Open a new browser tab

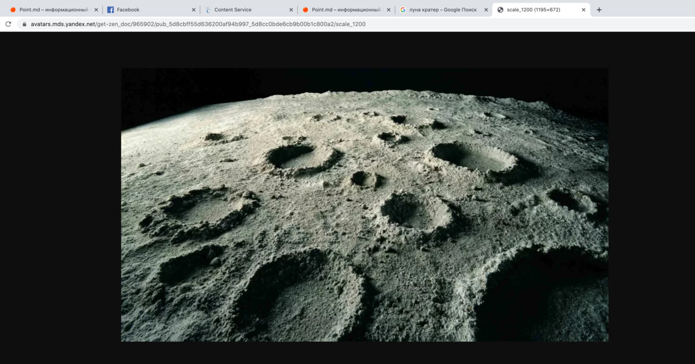coord(599,10)
